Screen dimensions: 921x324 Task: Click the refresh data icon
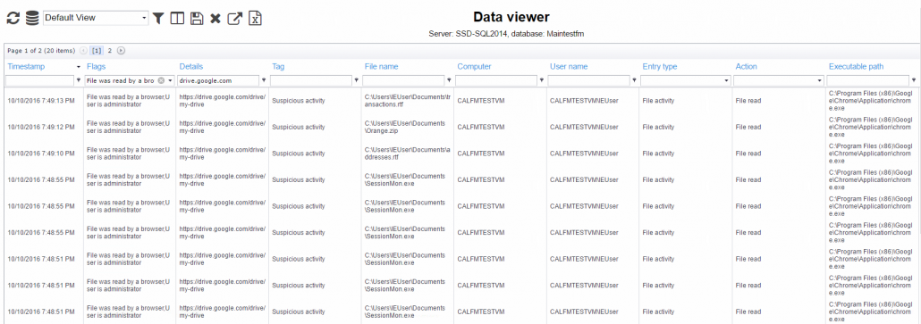pyautogui.click(x=13, y=19)
